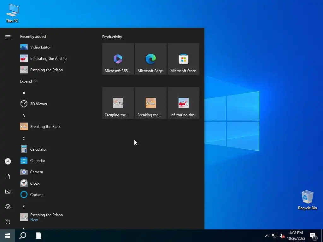323x242 pixels.
Task: Open the blank document icon on taskbar
Action: pos(38,236)
